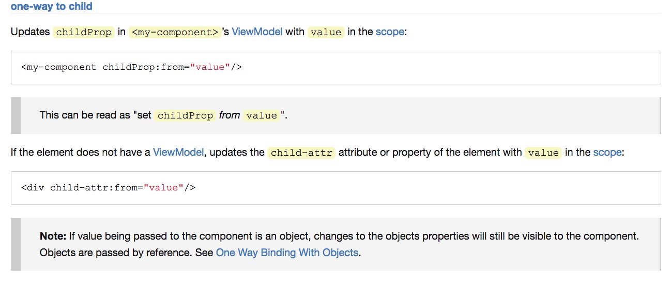Viewport: 671px width, 281px height.
Task: Click childProp highlight in "can be read as" note
Action: (185, 115)
